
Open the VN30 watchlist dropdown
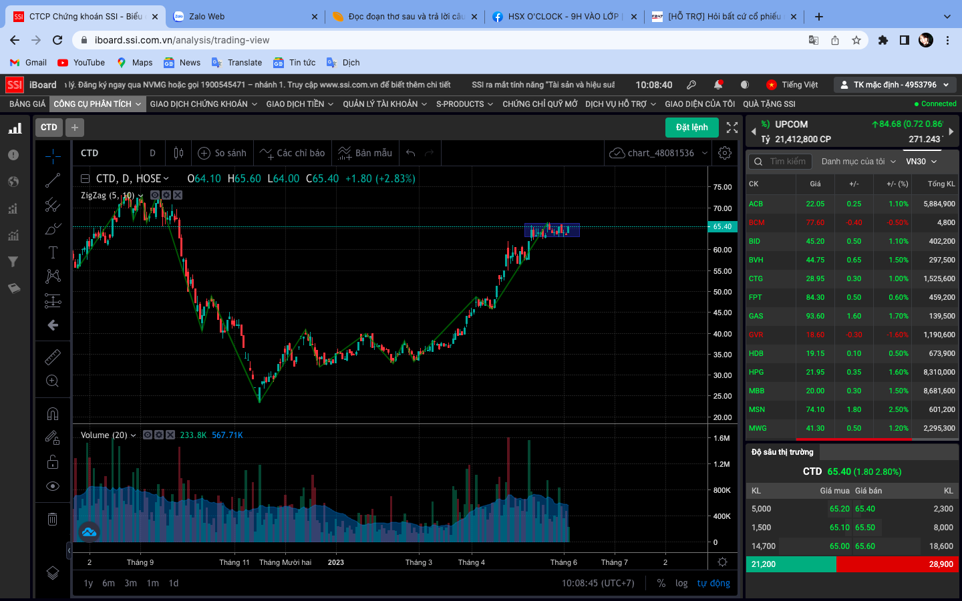[x=922, y=162]
